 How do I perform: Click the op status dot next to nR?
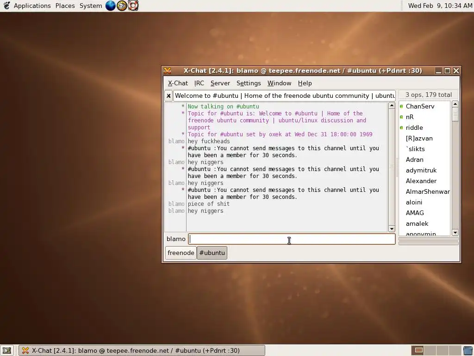pos(401,117)
